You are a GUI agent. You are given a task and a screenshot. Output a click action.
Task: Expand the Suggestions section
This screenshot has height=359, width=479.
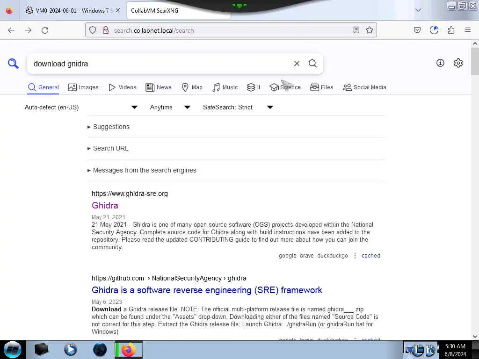click(x=109, y=127)
